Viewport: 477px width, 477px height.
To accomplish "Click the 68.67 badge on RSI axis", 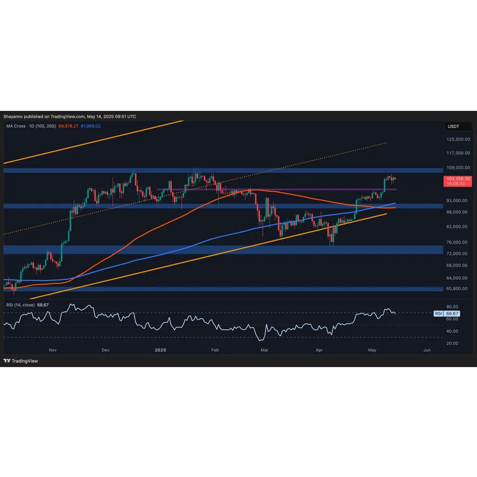I will pos(452,313).
